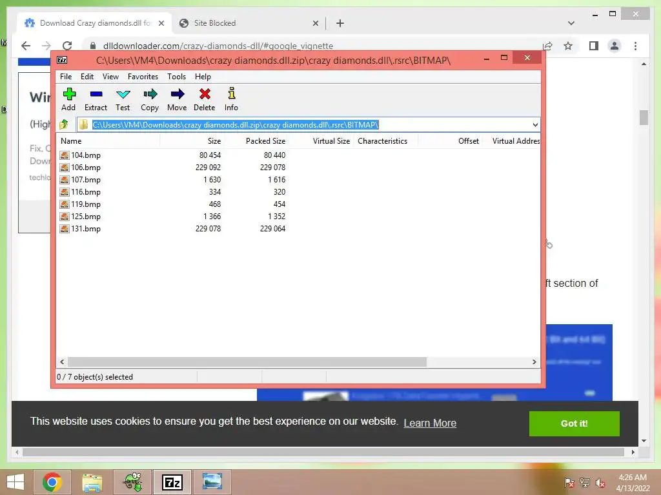Switch to Site Blocked tab
Screen dimensions: 661x495
[249, 23]
